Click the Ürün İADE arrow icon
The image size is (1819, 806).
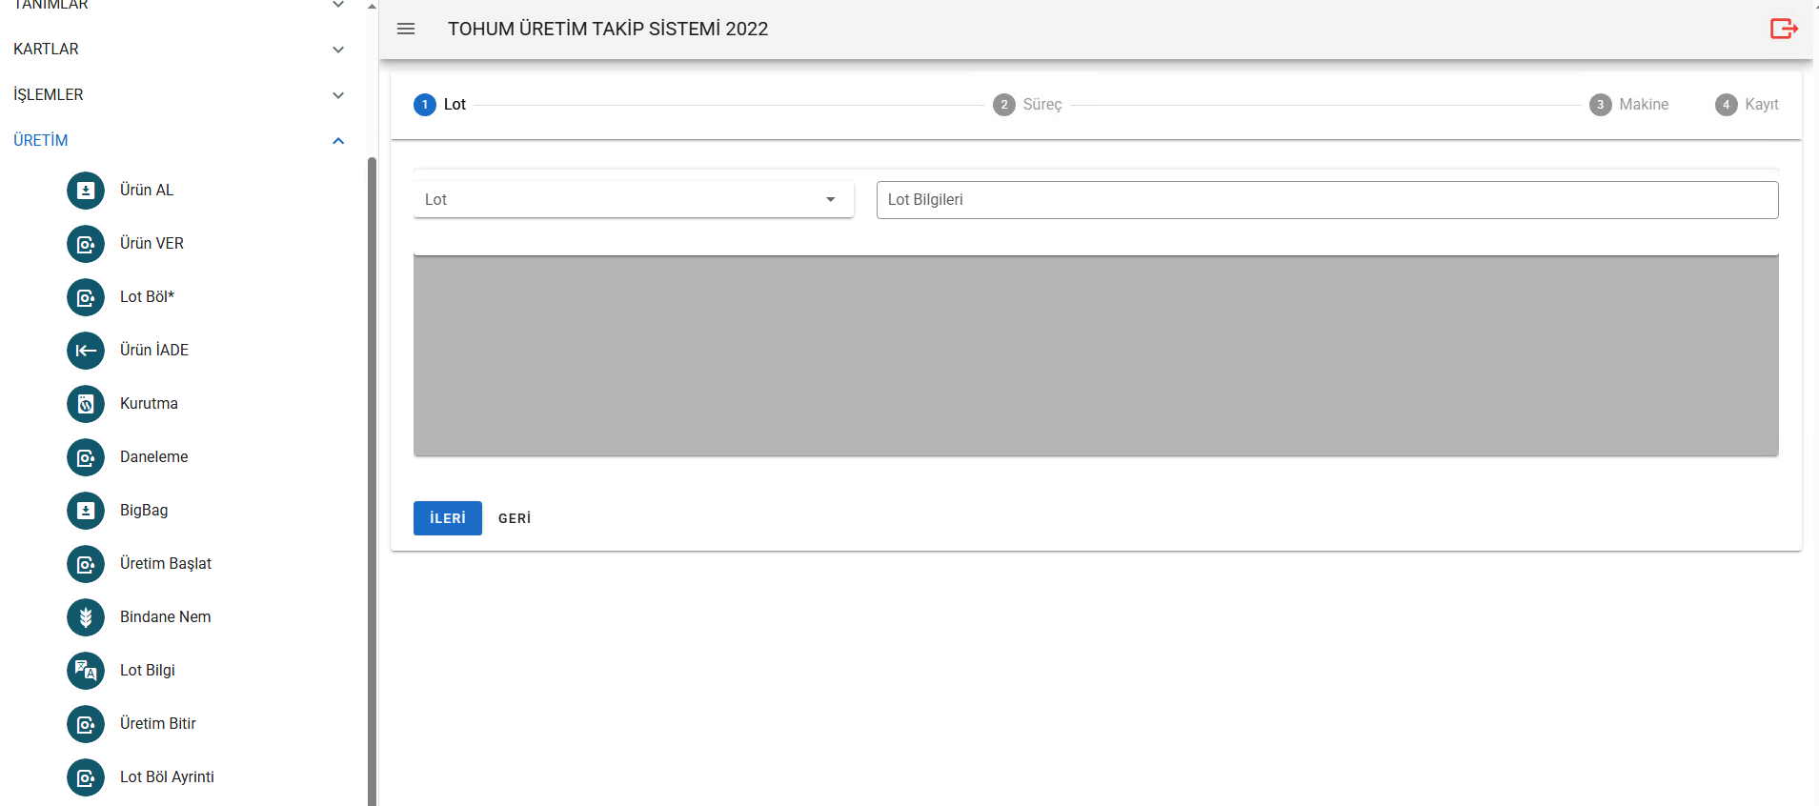point(86,351)
